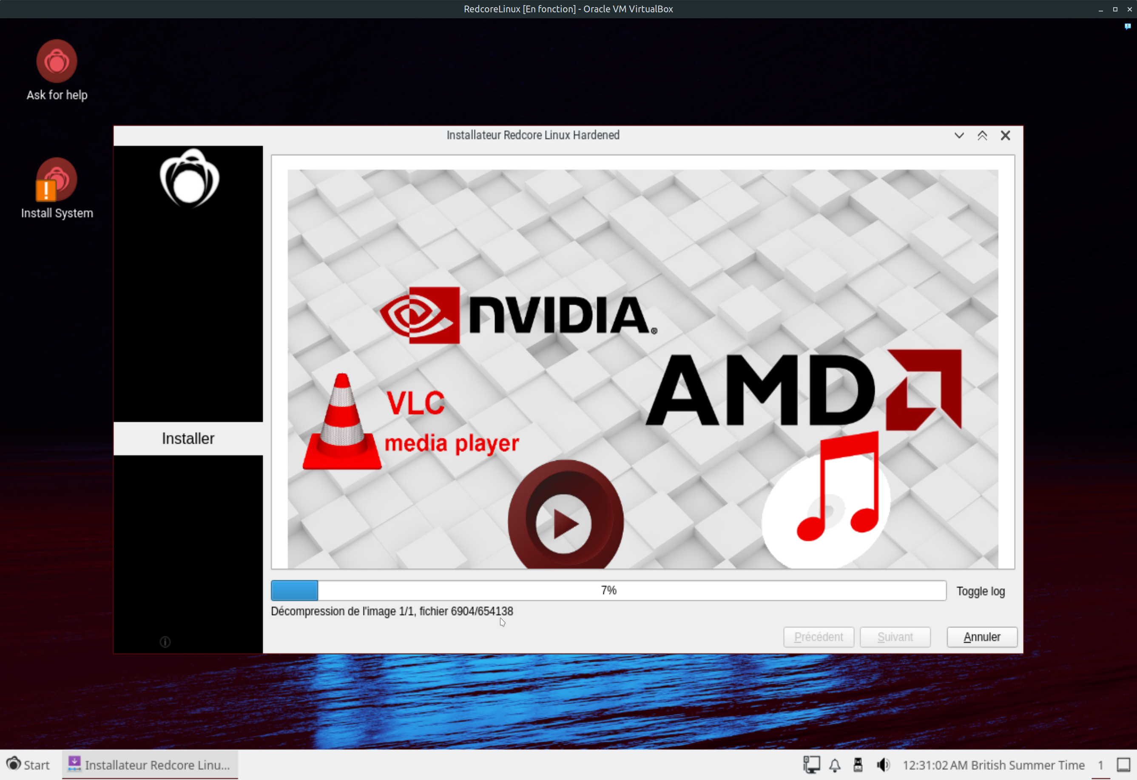
Task: Click the 7% installation progress bar
Action: (608, 591)
